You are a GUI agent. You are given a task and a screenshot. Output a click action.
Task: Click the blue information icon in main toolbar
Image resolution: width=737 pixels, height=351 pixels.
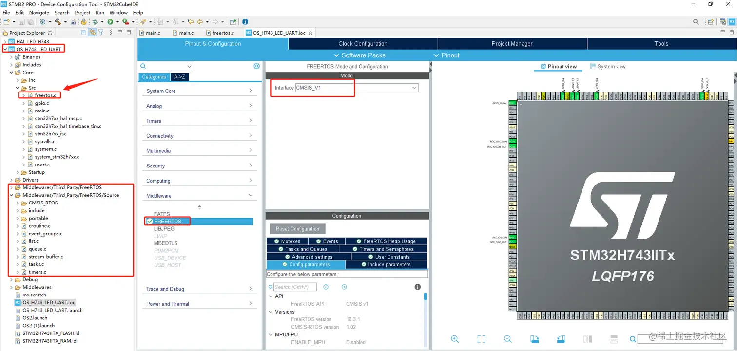pyautogui.click(x=245, y=22)
